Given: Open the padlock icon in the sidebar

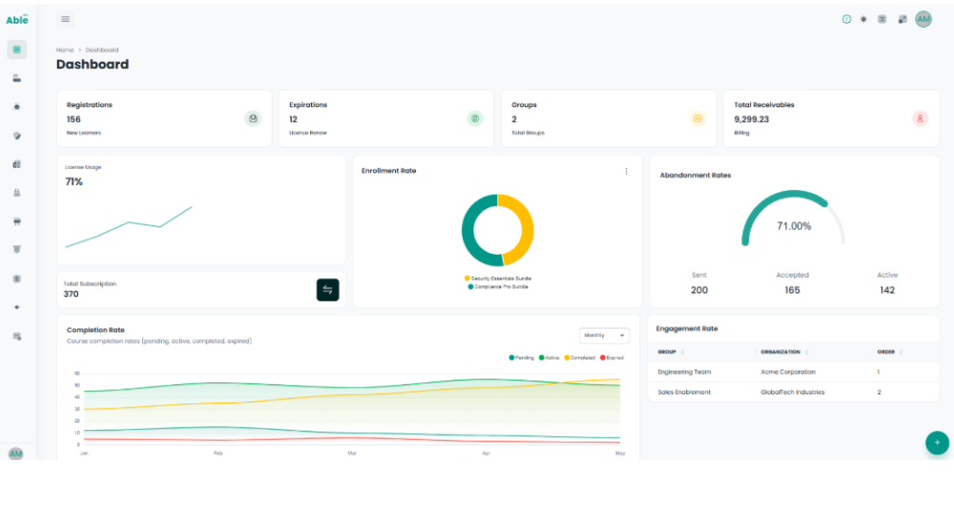Looking at the screenshot, I should pos(17,193).
